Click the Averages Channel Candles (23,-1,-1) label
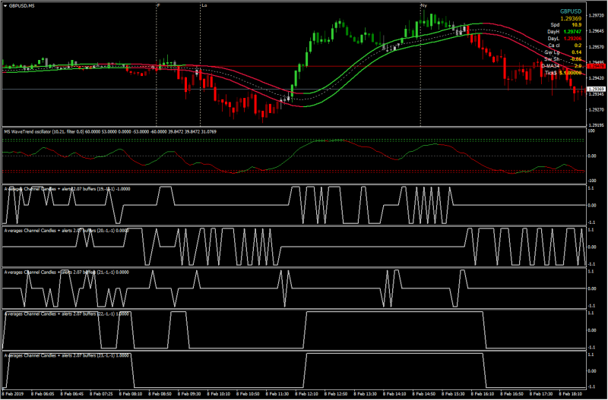 pyautogui.click(x=66, y=355)
